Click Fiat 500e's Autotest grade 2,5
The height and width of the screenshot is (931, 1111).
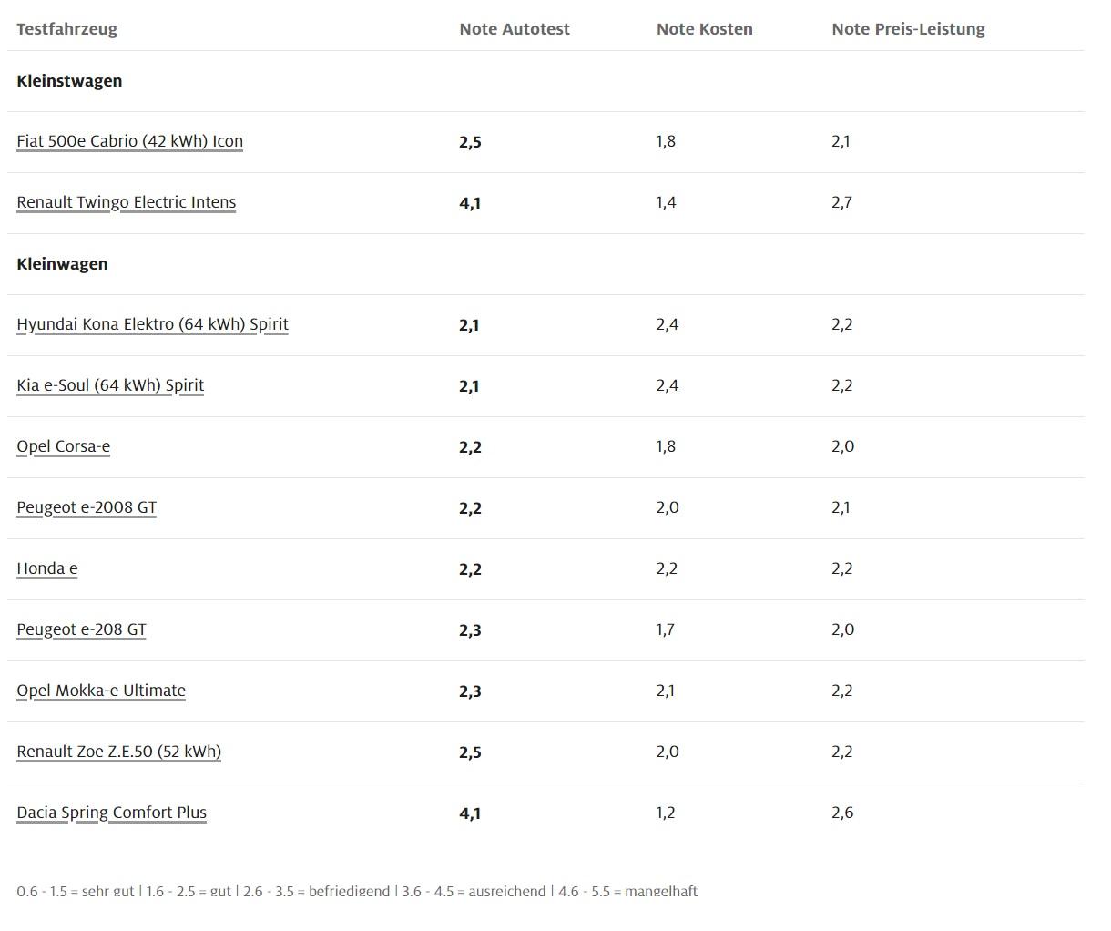pos(470,142)
